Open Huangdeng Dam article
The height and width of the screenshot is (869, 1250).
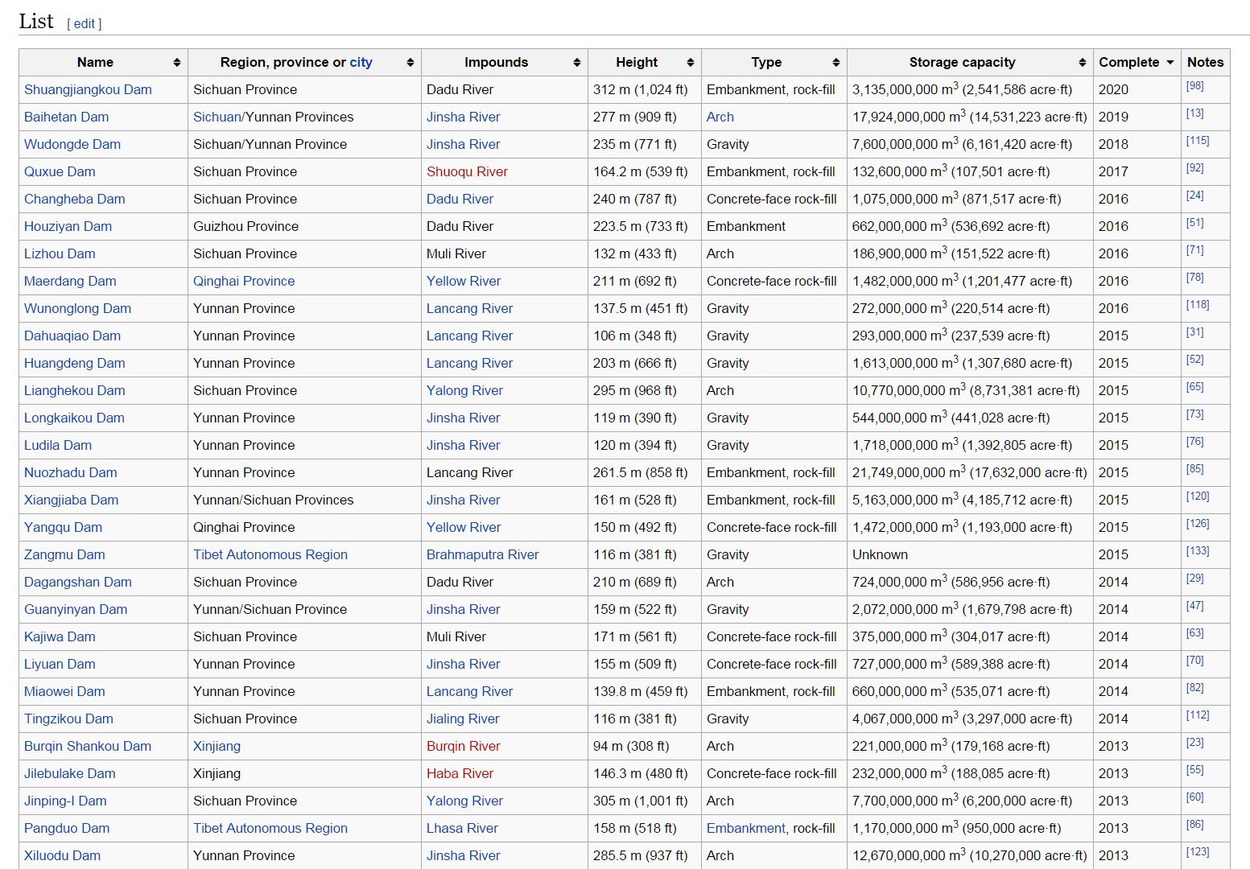(75, 364)
